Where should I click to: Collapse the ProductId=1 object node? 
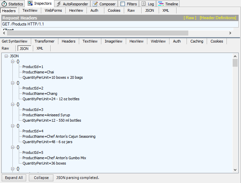13,61
